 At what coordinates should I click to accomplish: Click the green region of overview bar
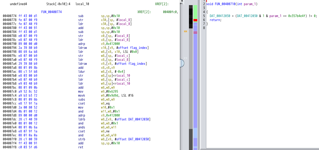(x=195, y=12)
